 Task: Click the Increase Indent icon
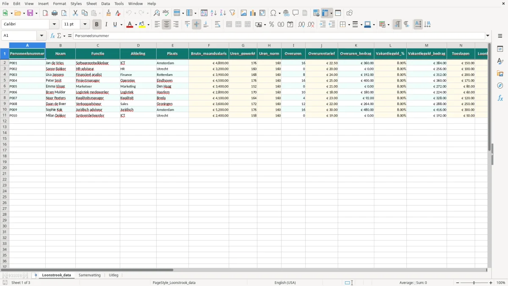323,25
